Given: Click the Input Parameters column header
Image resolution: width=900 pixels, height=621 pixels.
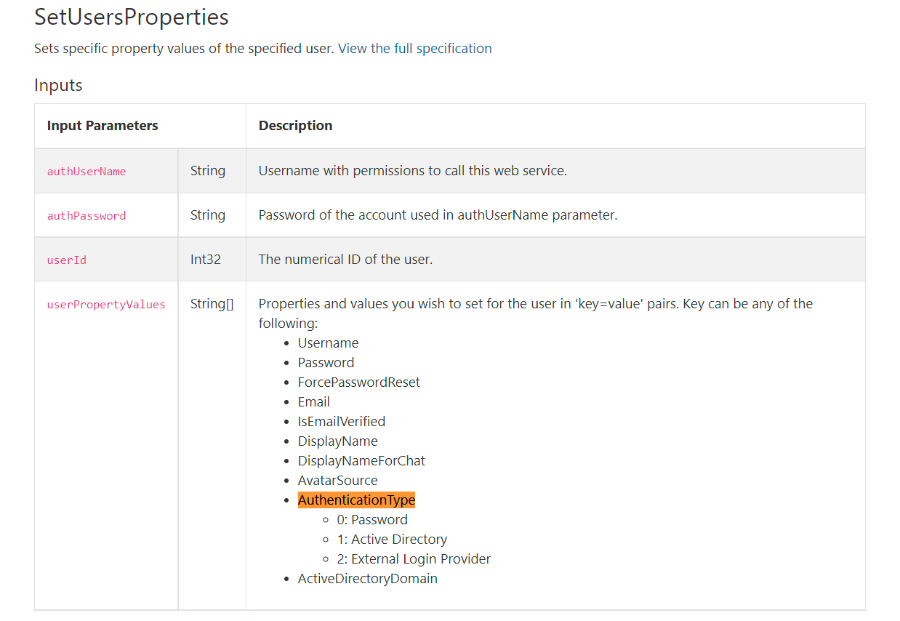Looking at the screenshot, I should coord(103,126).
